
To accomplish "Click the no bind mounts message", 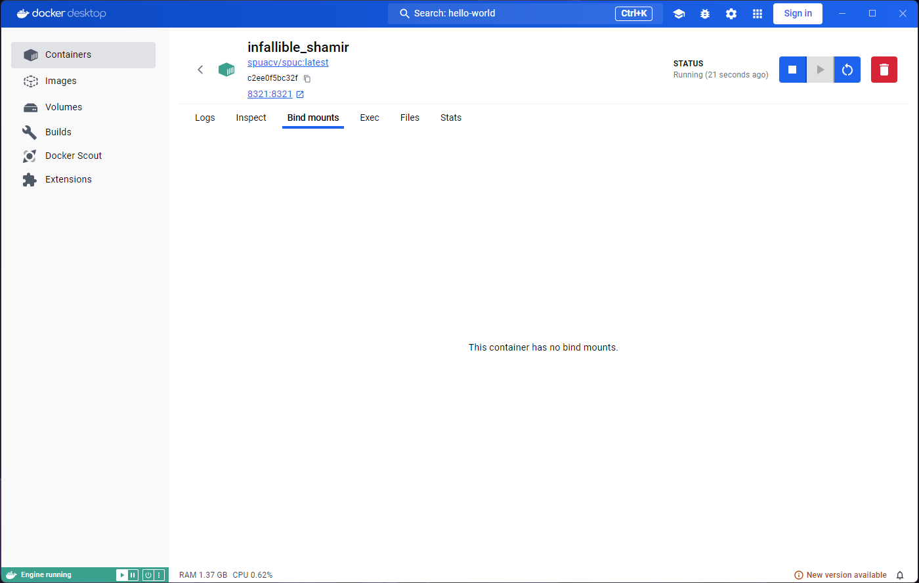I will 544,347.
